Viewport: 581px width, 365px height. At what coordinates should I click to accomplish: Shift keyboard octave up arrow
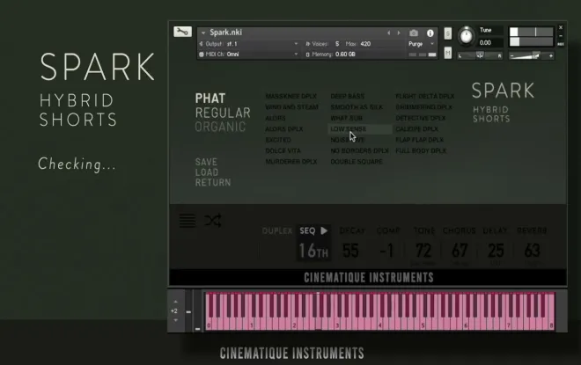click(x=175, y=302)
